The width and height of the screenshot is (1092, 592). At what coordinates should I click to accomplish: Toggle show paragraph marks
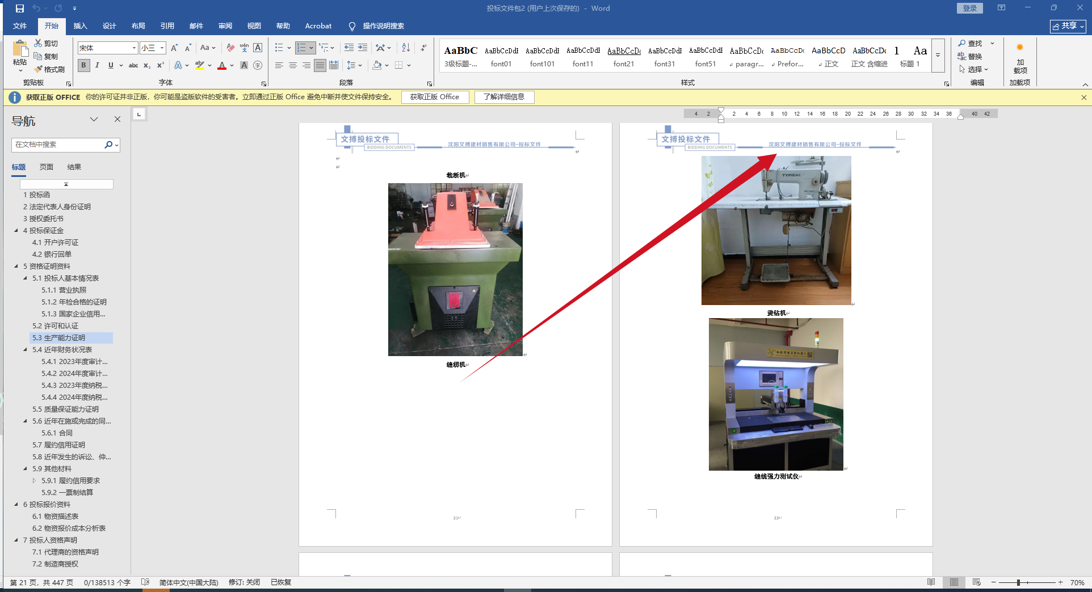click(x=423, y=48)
